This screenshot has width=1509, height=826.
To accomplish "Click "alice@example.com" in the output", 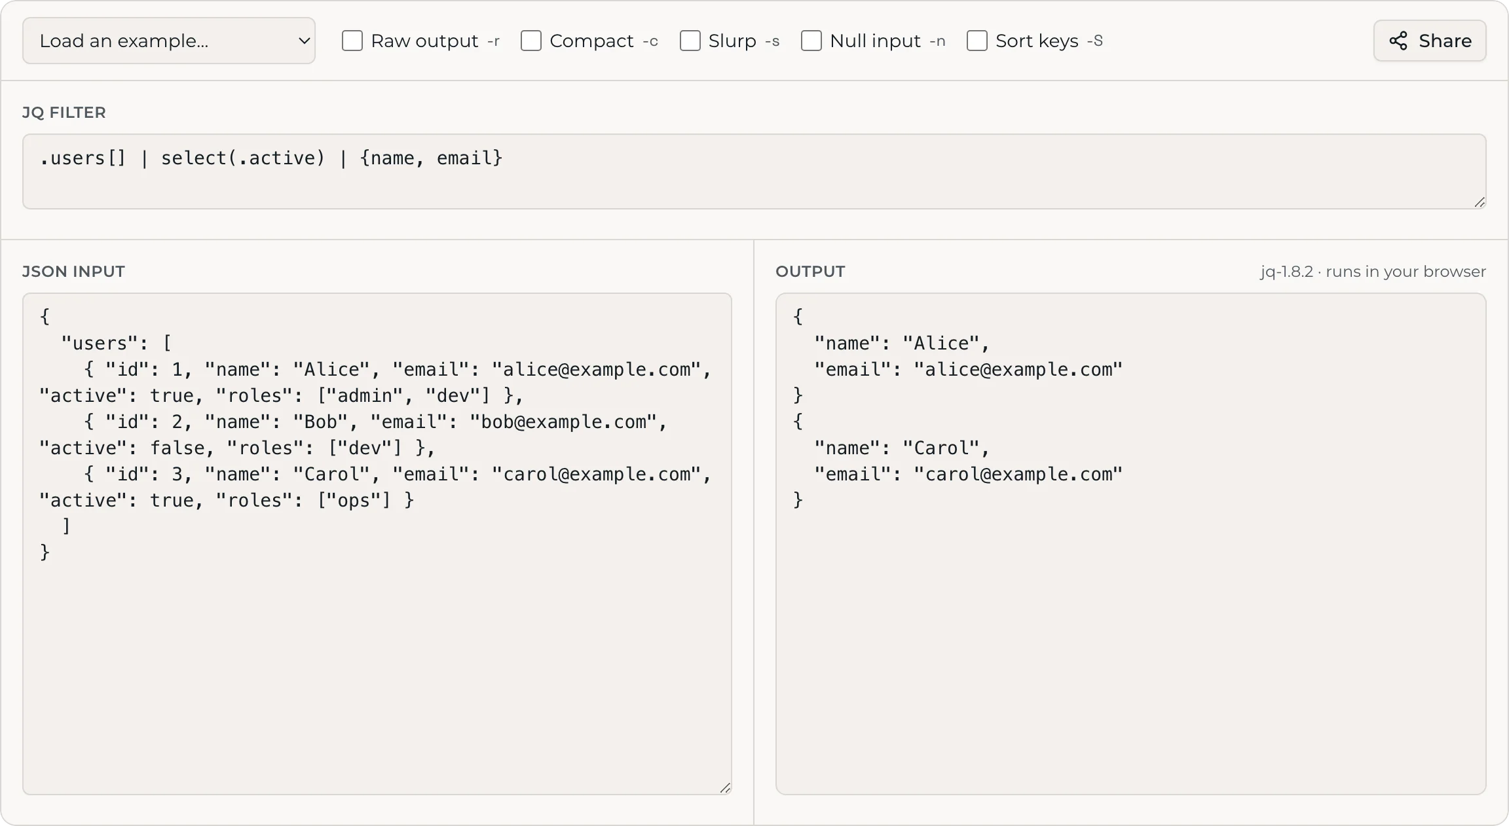I will 1018,370.
